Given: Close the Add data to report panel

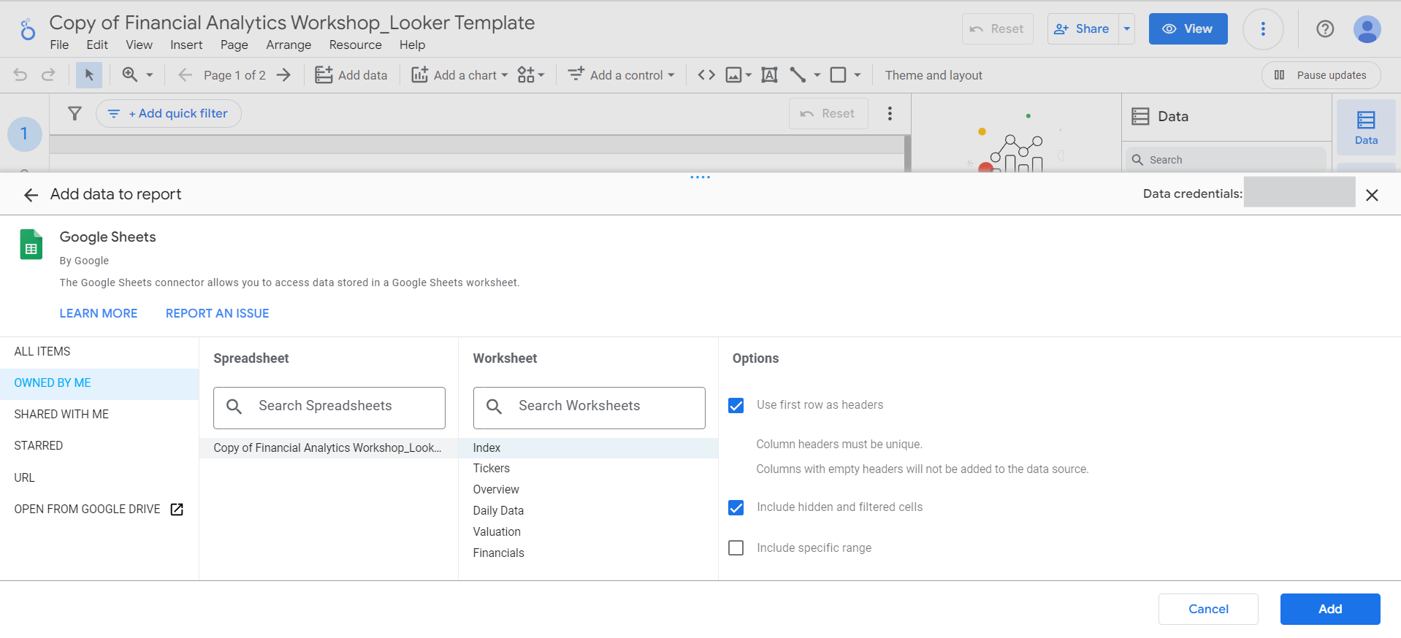Looking at the screenshot, I should point(1372,195).
